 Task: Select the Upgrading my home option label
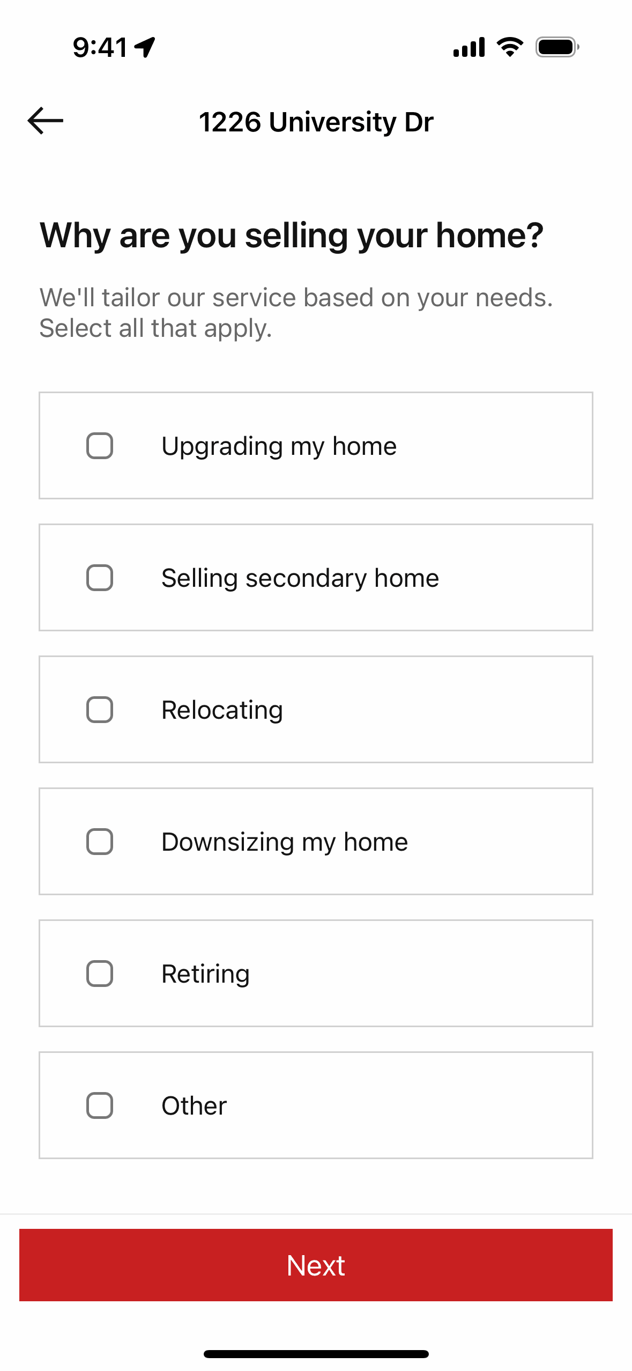(279, 446)
